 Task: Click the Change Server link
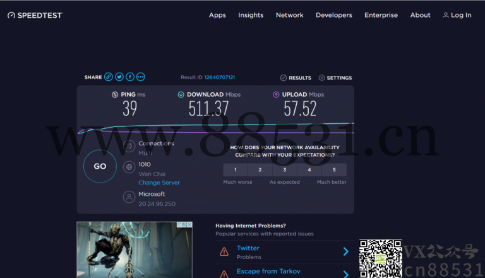[x=159, y=183]
